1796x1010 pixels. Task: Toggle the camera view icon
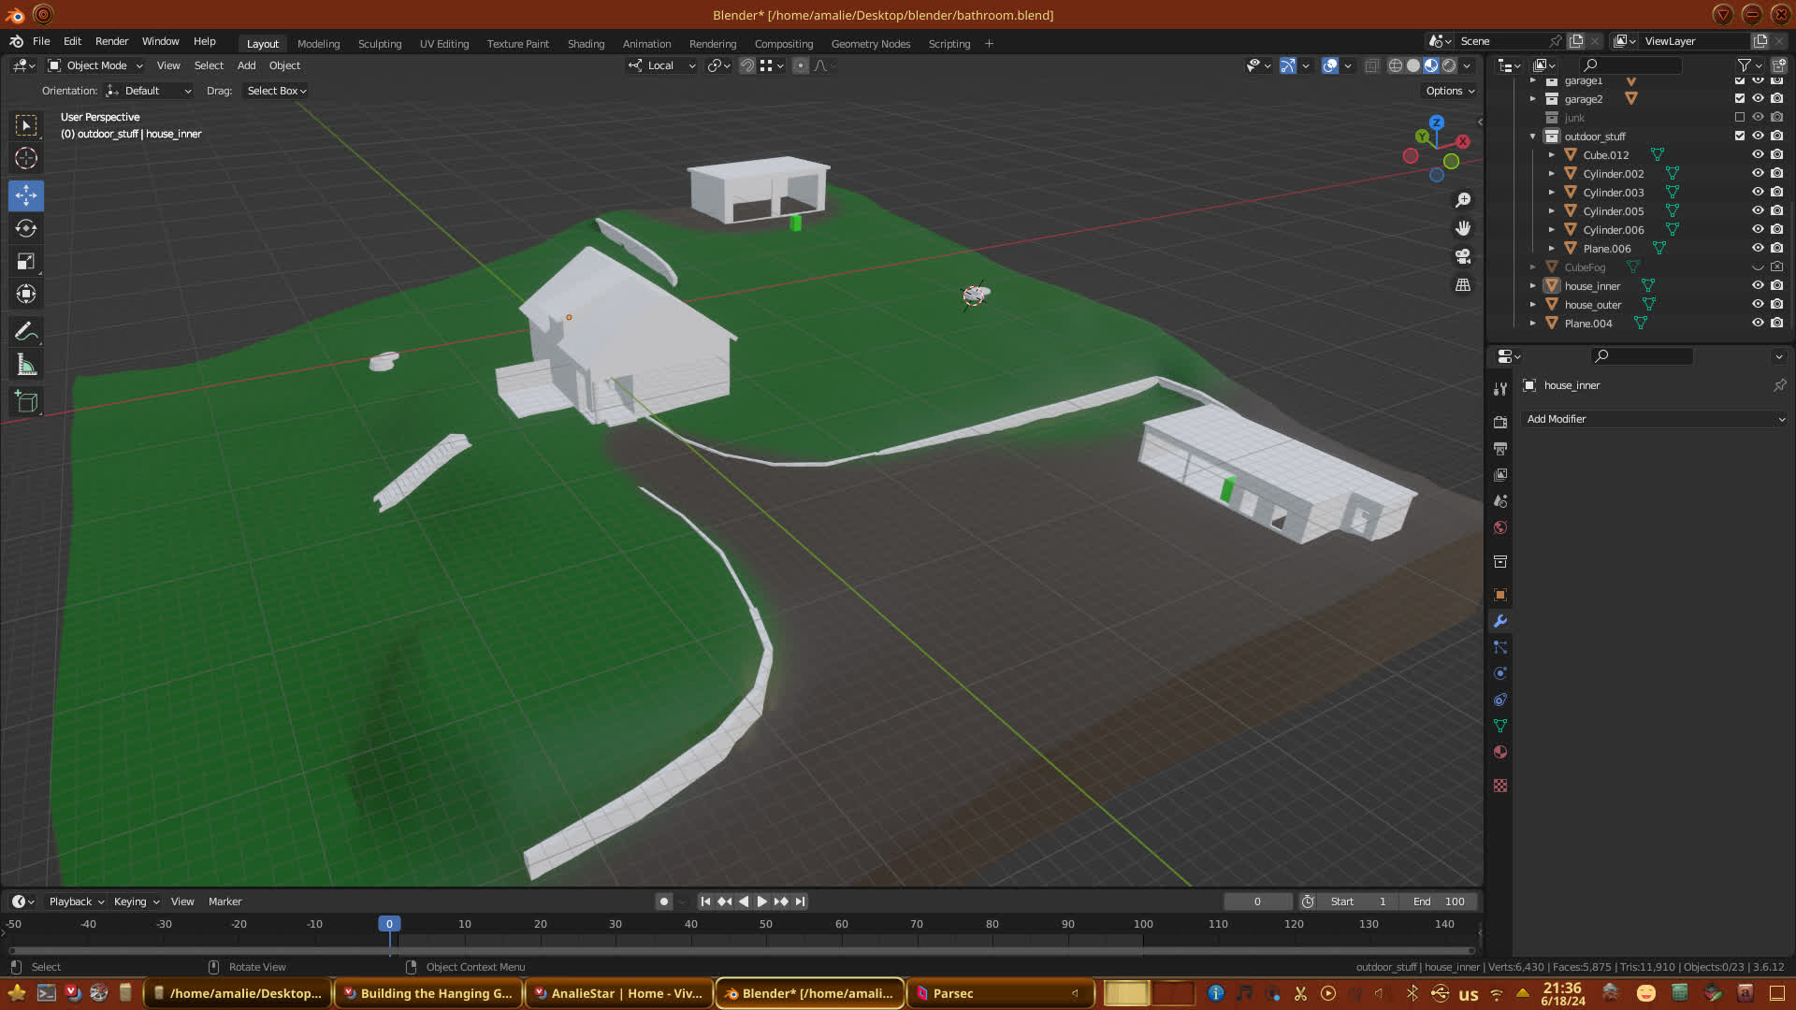click(x=1463, y=256)
